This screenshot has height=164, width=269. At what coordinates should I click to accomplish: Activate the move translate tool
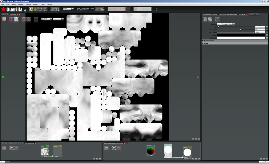pyautogui.click(x=36, y=9)
